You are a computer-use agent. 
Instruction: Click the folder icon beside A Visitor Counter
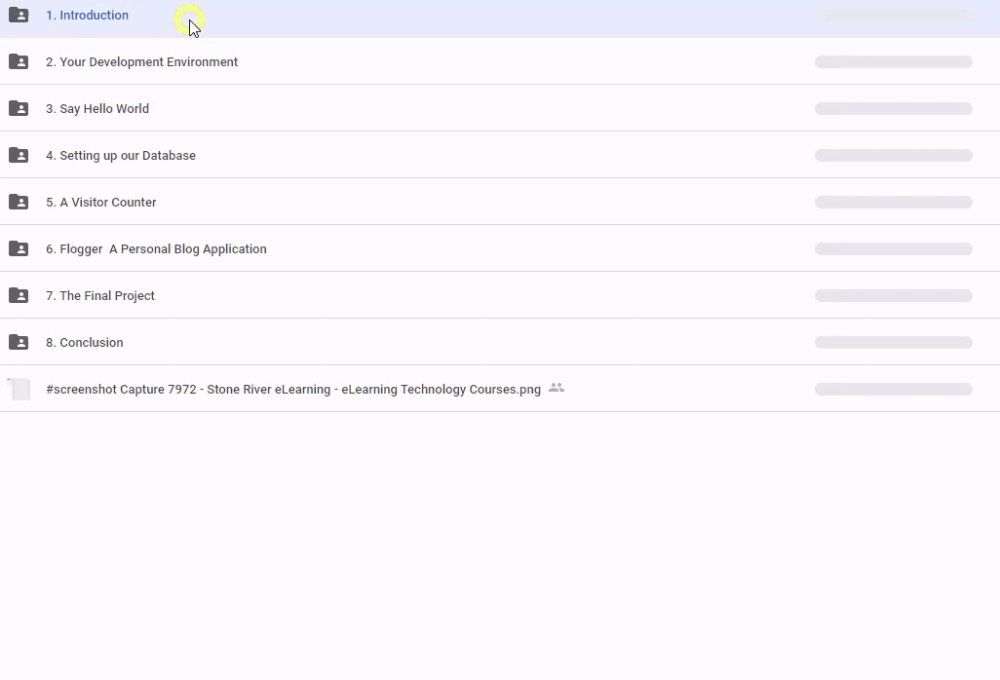pos(19,202)
